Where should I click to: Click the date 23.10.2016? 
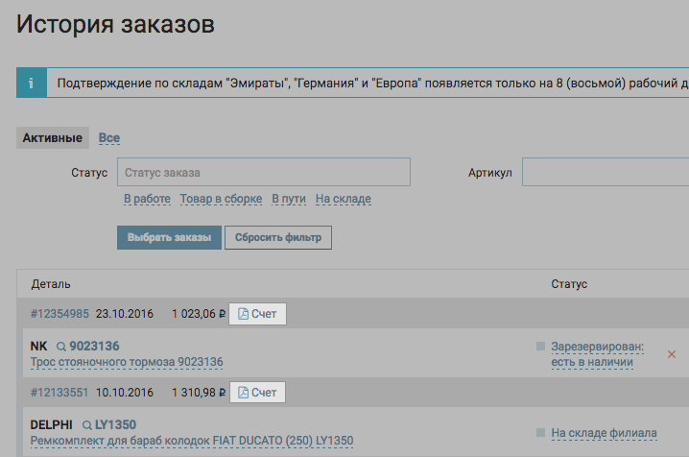(x=125, y=314)
